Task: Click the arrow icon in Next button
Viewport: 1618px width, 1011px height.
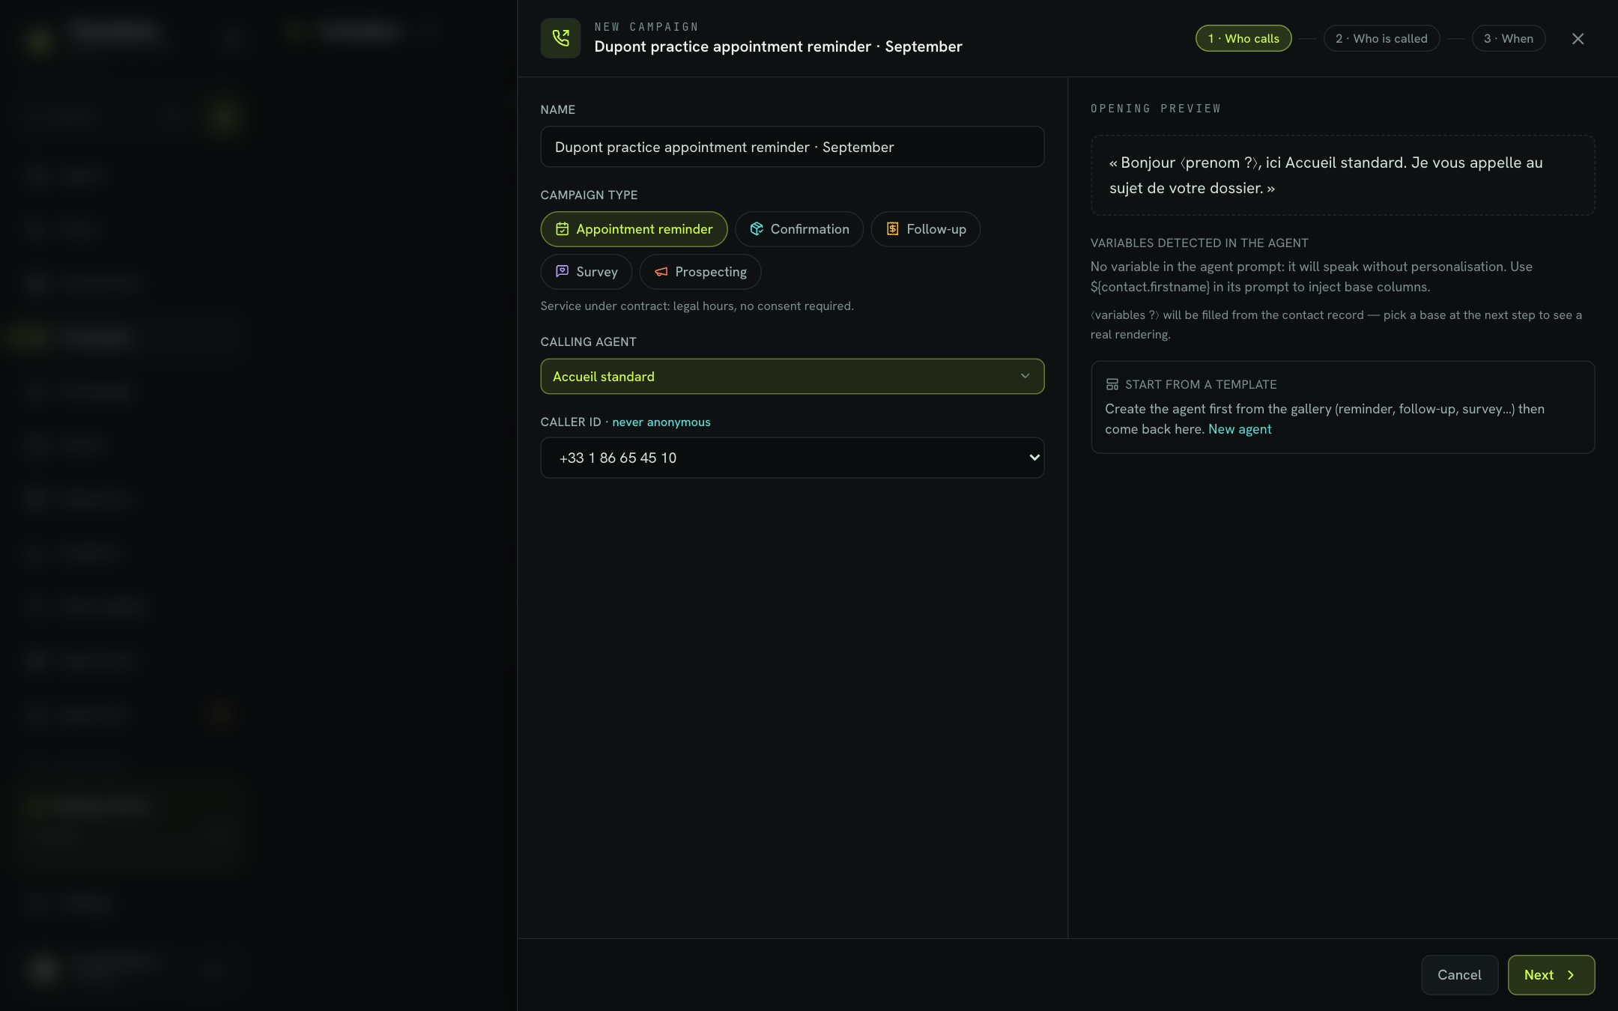Action: (1571, 975)
